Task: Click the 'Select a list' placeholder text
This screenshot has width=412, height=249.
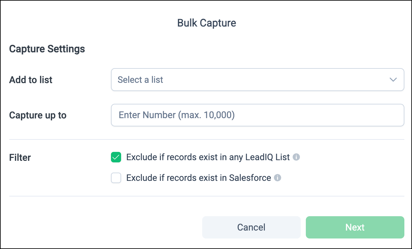Action: tap(140, 80)
